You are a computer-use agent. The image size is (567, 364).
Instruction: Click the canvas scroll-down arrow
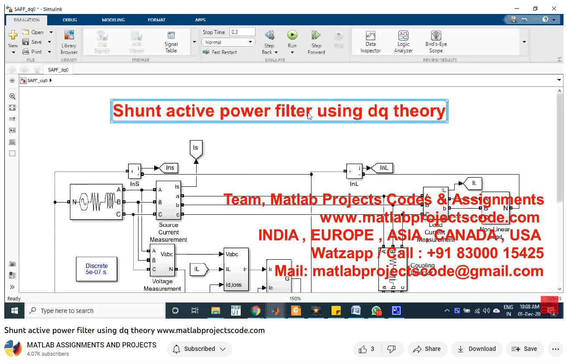point(560,289)
